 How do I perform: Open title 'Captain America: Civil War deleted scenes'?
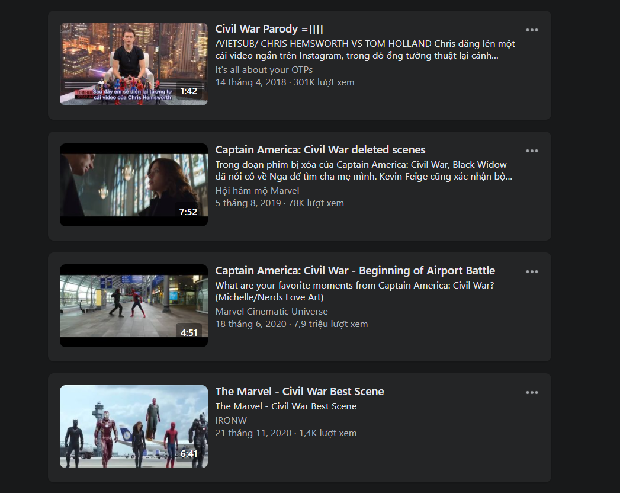click(320, 149)
